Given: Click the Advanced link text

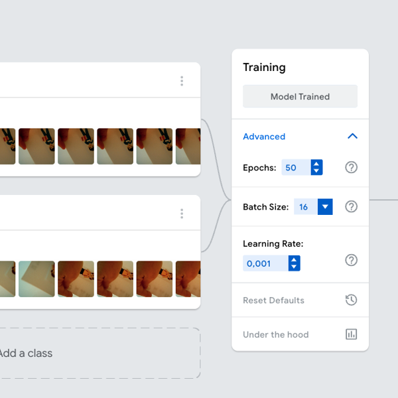Looking at the screenshot, I should (x=264, y=137).
